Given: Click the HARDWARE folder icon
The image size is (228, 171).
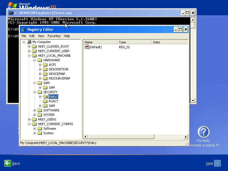Looking at the screenshot, I should 40,60.
